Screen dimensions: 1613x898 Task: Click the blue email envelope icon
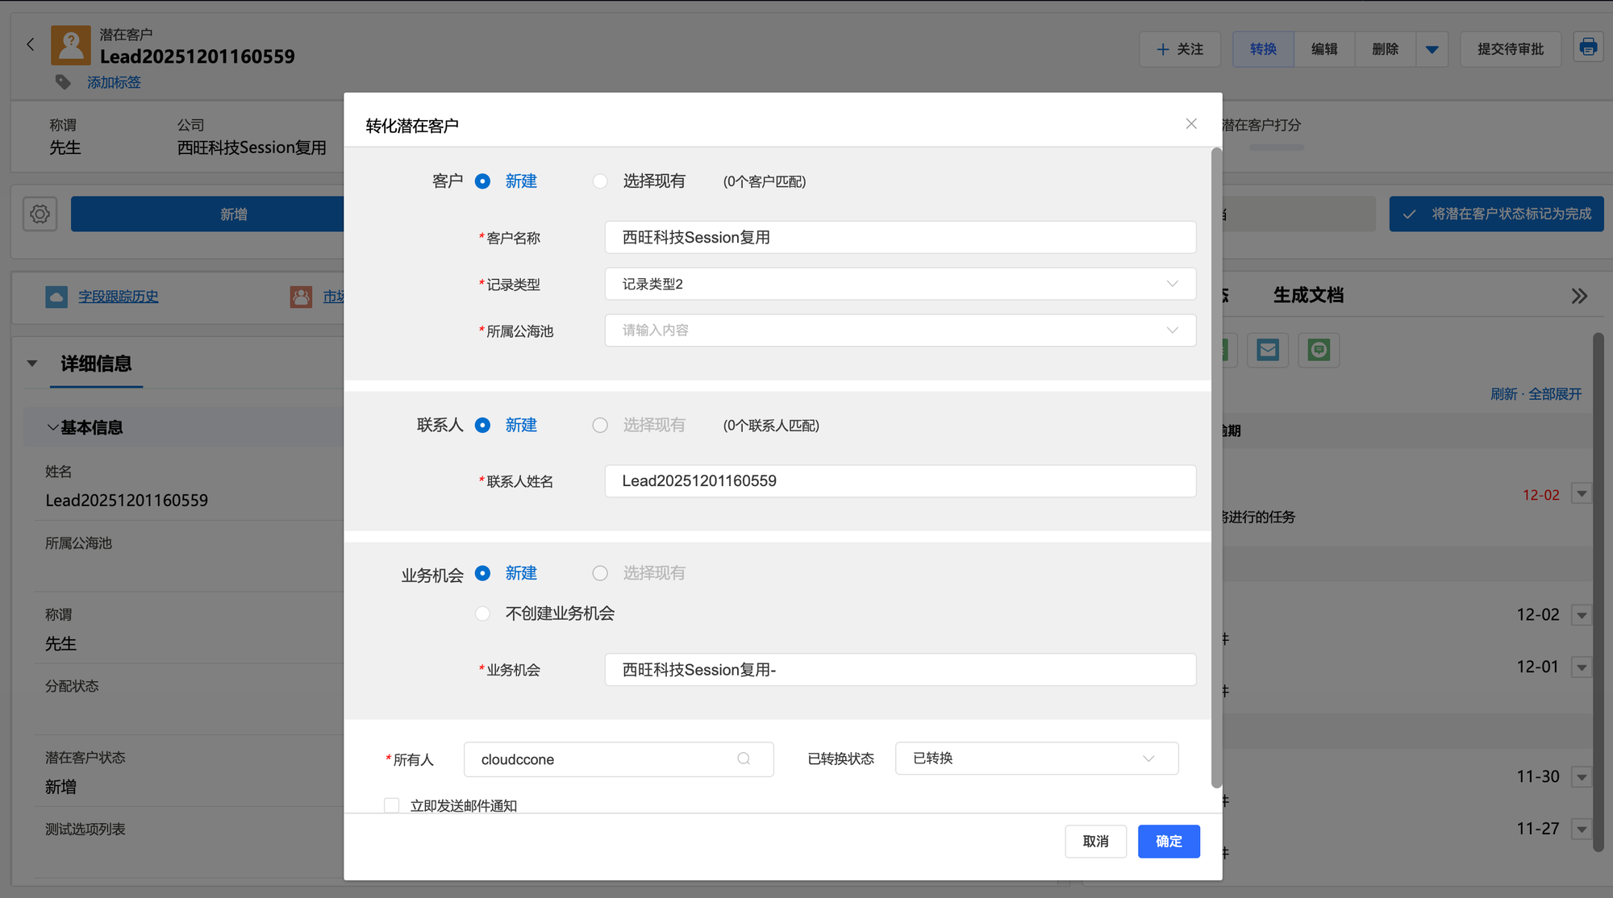pyautogui.click(x=1268, y=350)
